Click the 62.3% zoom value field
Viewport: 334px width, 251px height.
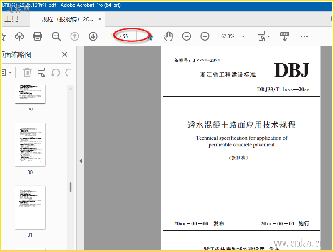(x=228, y=36)
